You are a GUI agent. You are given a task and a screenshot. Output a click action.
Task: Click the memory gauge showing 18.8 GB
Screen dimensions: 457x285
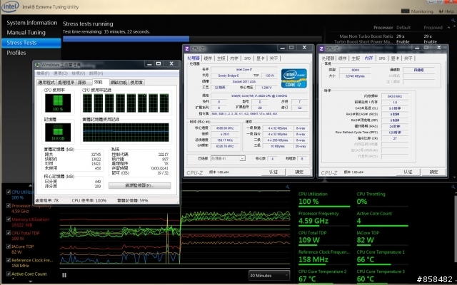[58, 132]
